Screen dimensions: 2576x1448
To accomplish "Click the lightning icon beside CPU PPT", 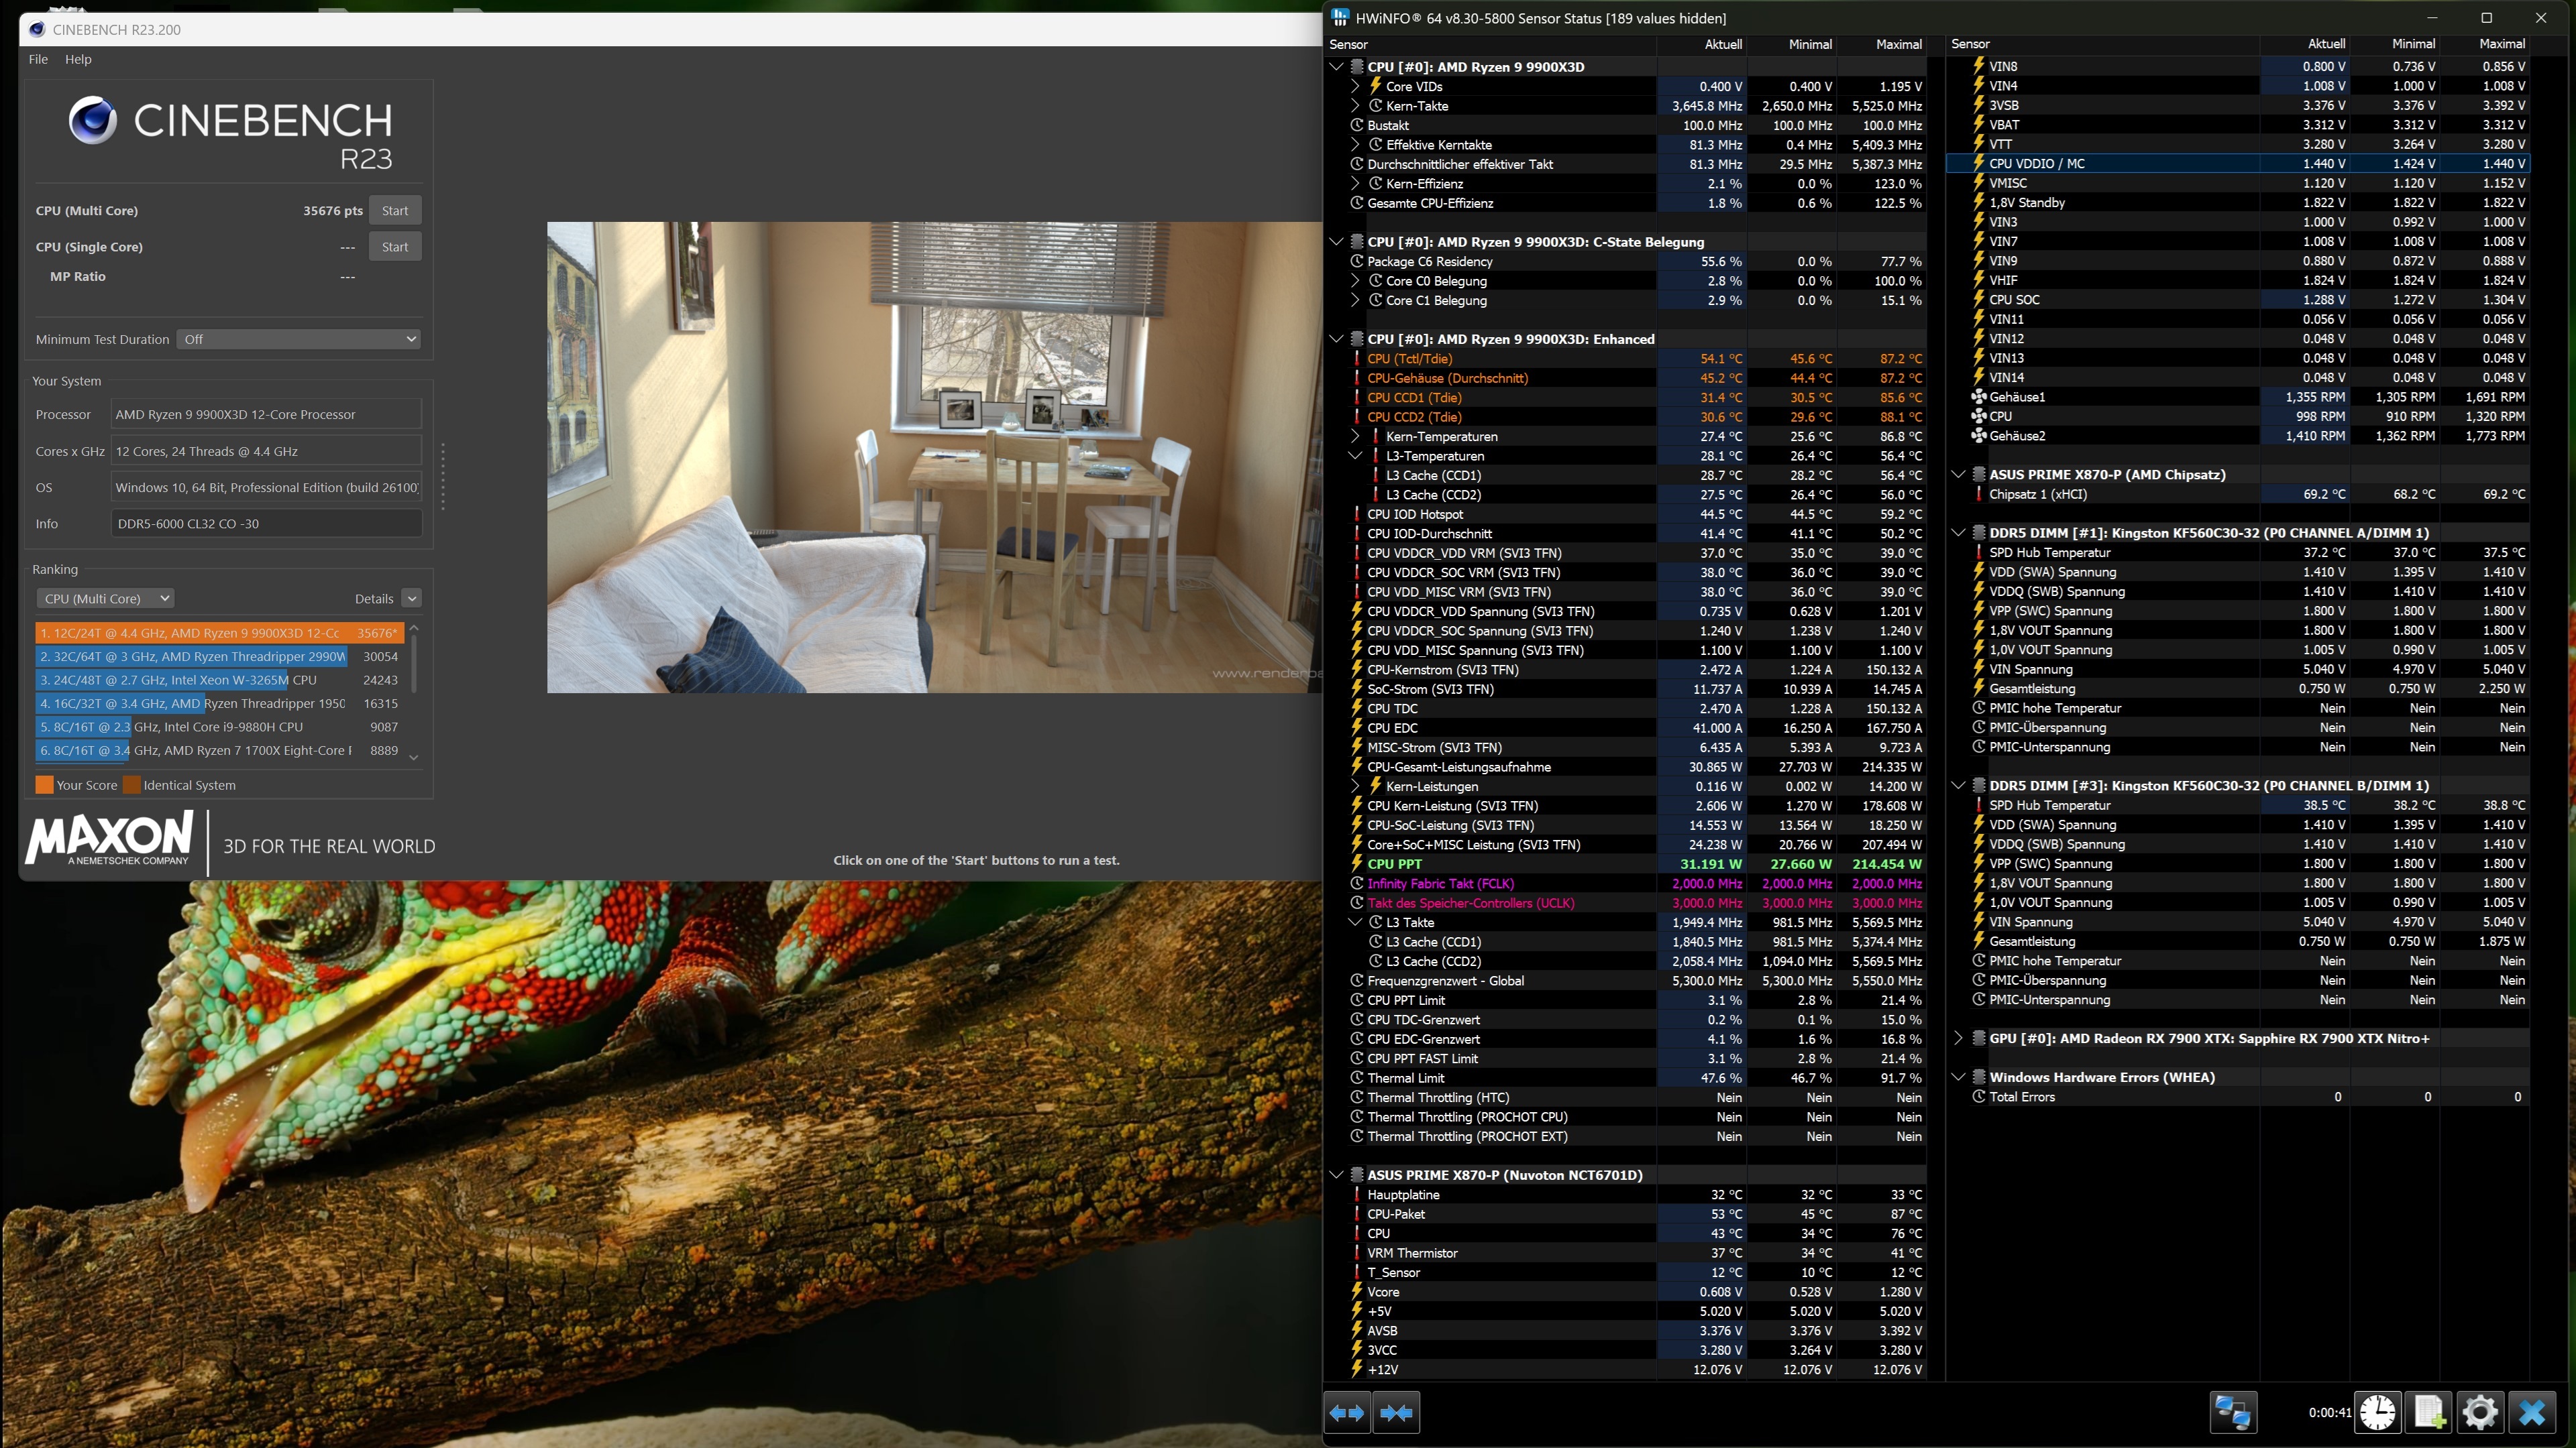I will (x=1357, y=863).
